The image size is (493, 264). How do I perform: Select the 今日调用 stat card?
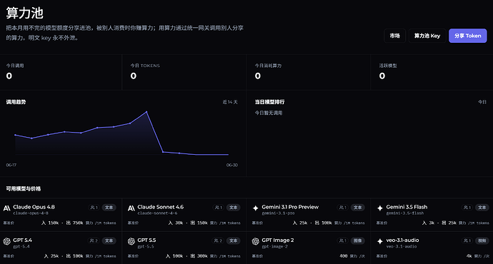click(x=61, y=72)
